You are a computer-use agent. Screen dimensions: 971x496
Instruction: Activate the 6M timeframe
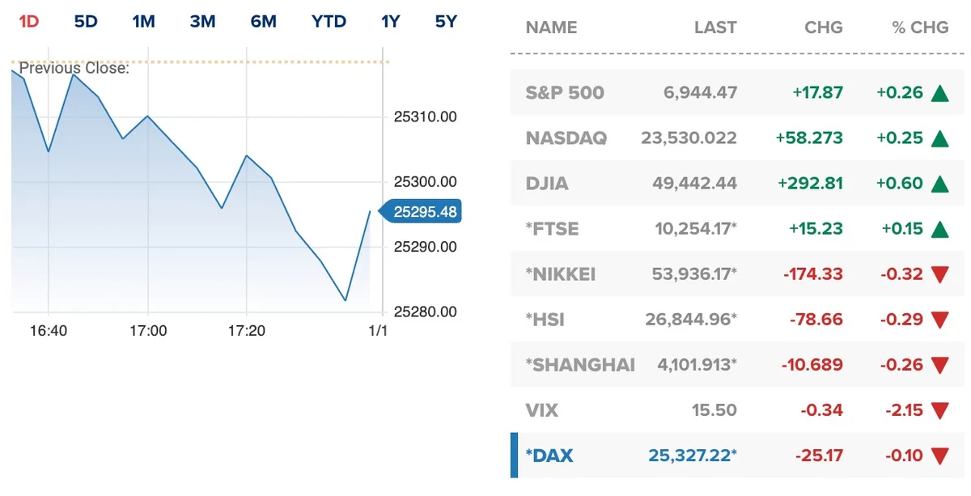click(x=262, y=22)
